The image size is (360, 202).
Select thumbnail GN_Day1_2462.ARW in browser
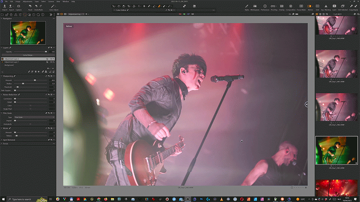pyautogui.click(x=336, y=107)
